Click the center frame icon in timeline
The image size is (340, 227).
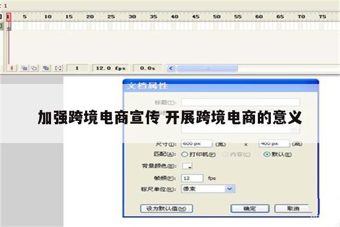(12, 68)
